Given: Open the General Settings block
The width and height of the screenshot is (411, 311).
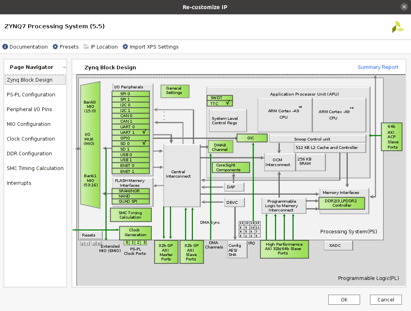Looking at the screenshot, I should [175, 91].
